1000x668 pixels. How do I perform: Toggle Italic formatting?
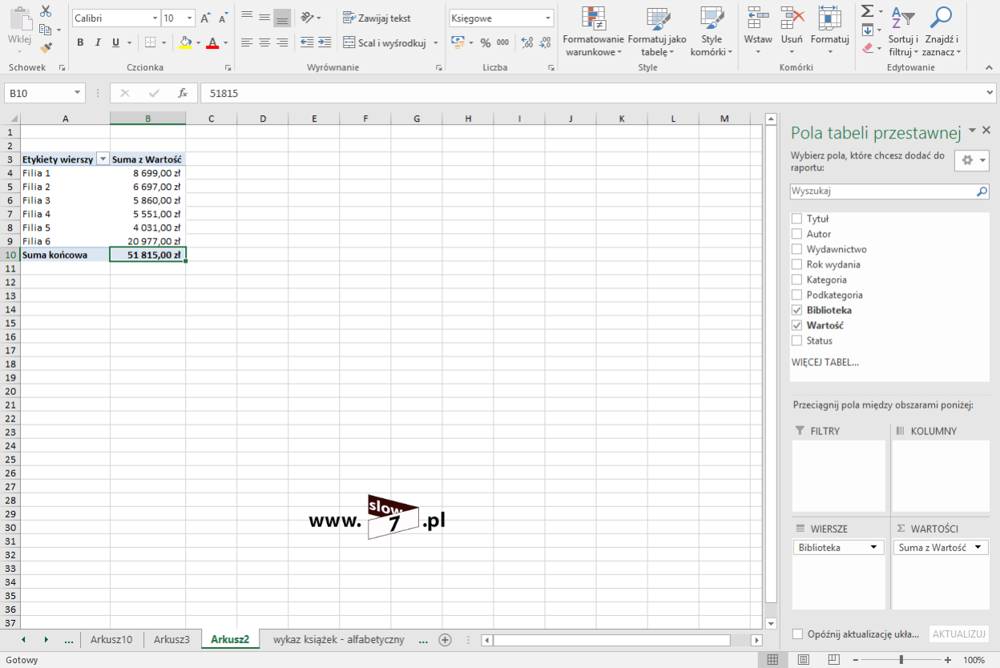pyautogui.click(x=98, y=42)
